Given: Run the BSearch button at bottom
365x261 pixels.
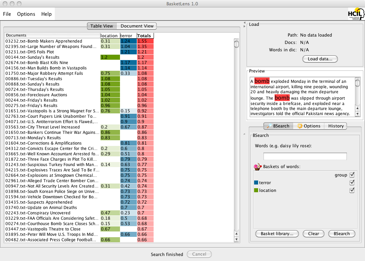Looking at the screenshot, I should pyautogui.click(x=341, y=233).
